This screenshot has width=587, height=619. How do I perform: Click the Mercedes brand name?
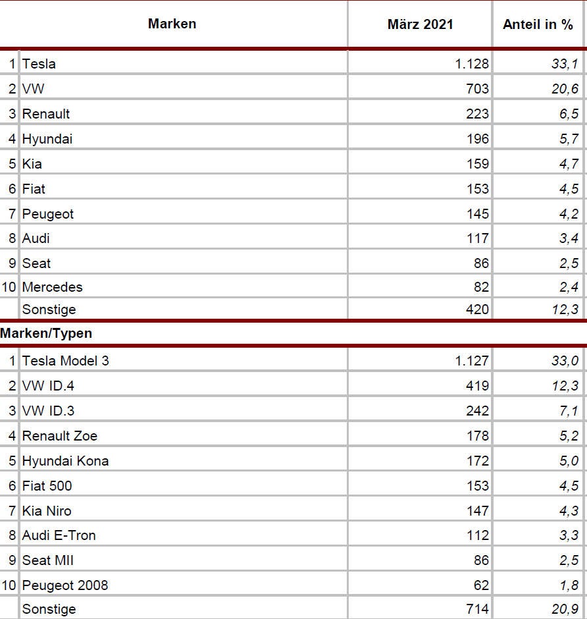53,287
